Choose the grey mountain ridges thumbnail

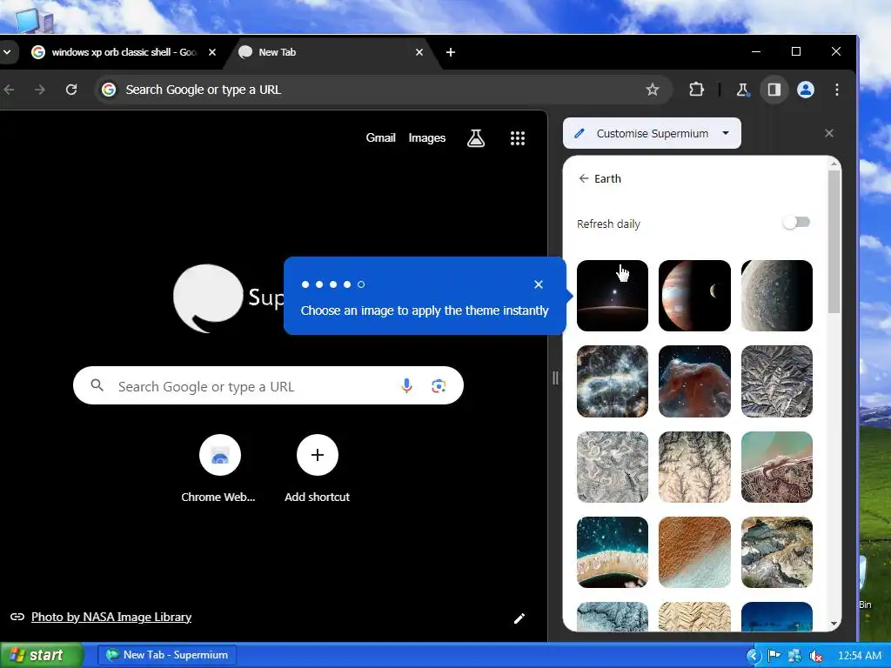[777, 381]
